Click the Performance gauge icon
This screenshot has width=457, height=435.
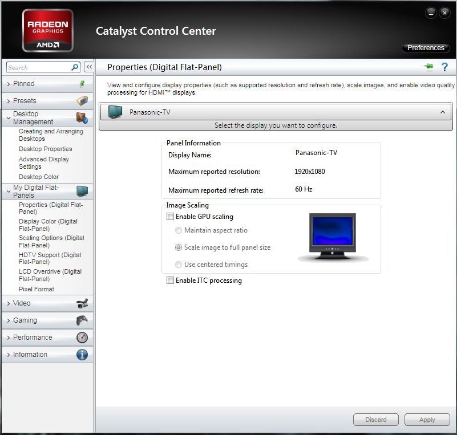[x=82, y=337]
